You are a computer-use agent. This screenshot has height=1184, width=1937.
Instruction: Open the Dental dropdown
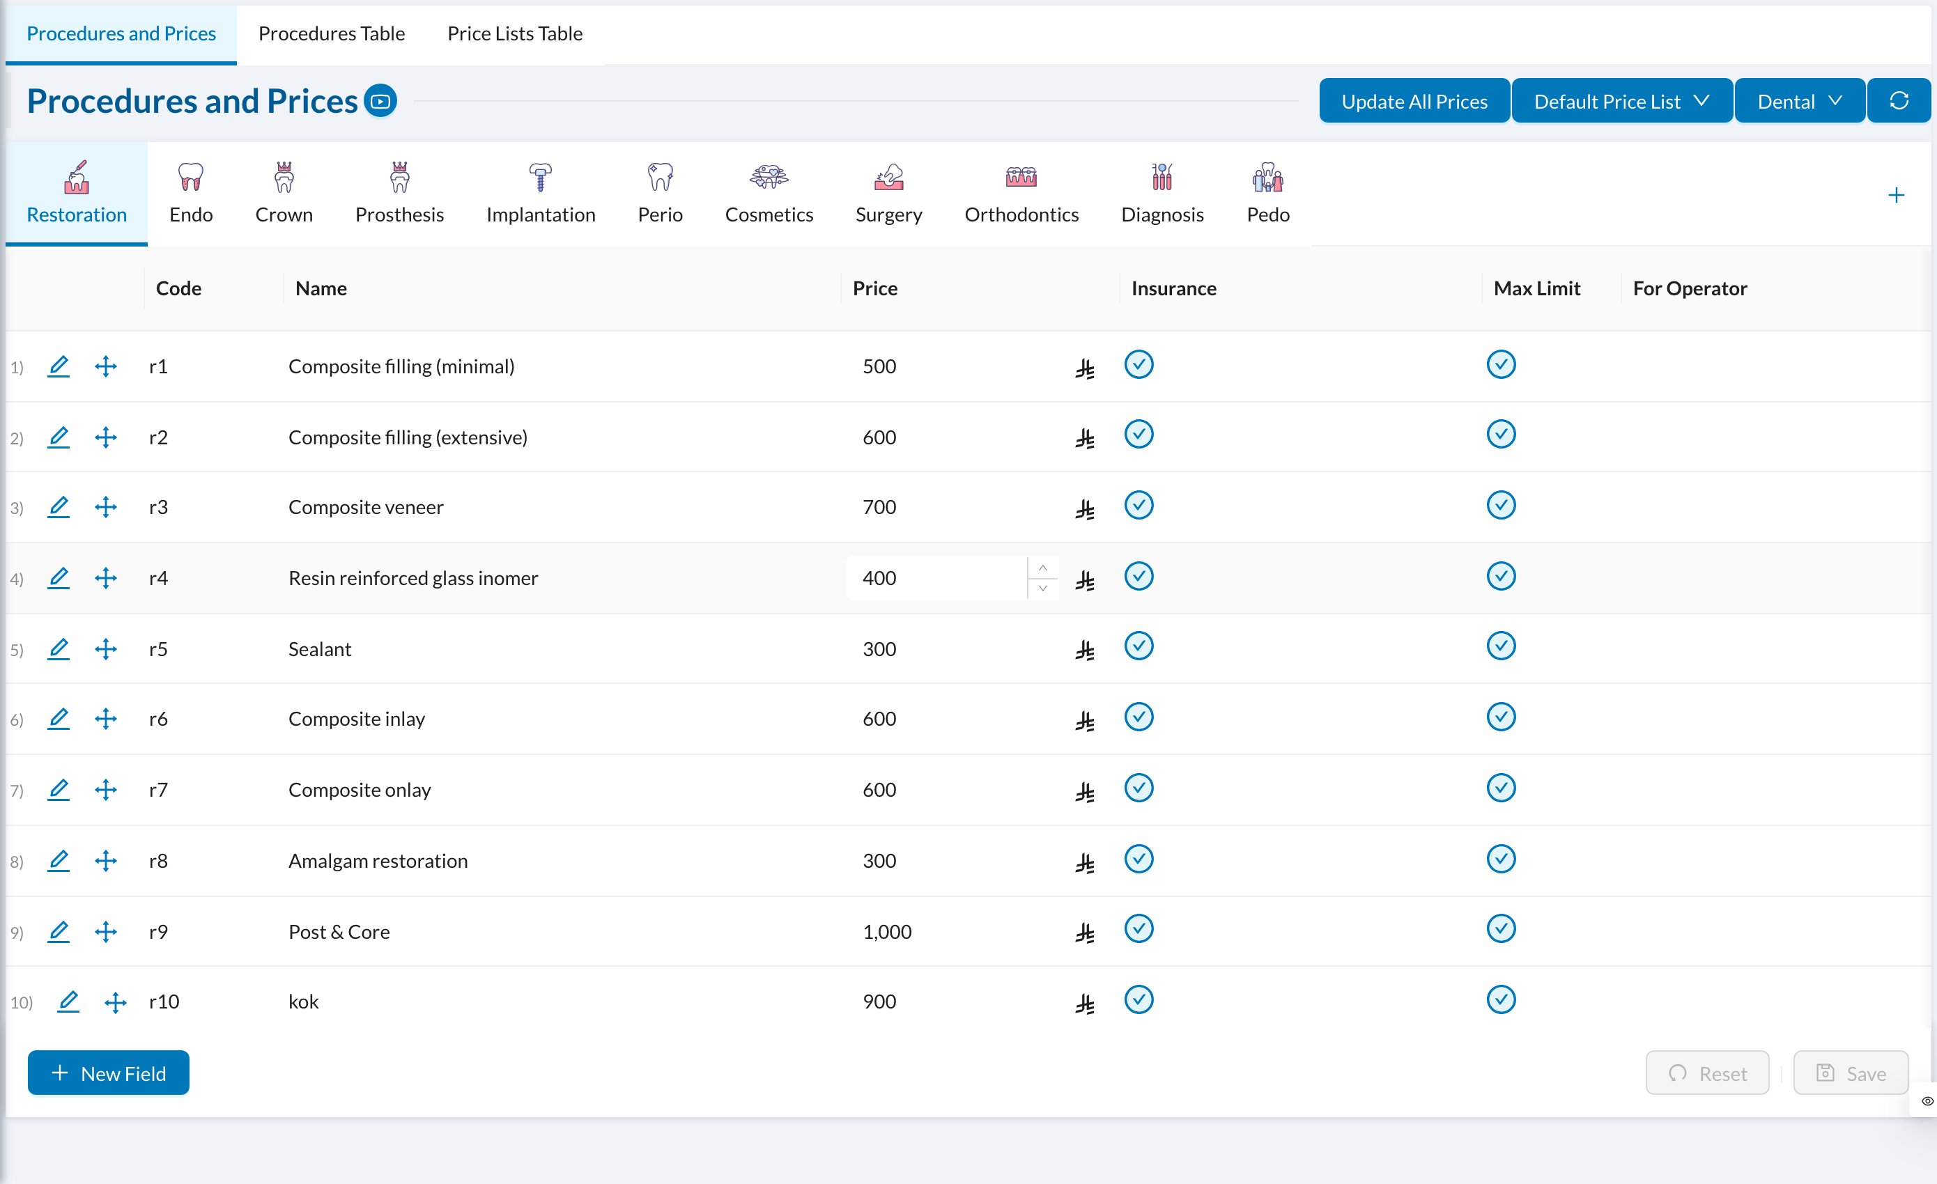[x=1800, y=100]
